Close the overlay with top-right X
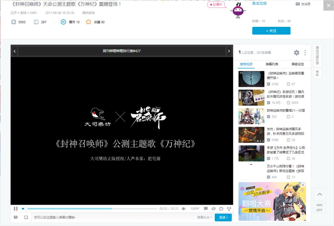Viewport: 334px width, 226px height. coord(328,6)
